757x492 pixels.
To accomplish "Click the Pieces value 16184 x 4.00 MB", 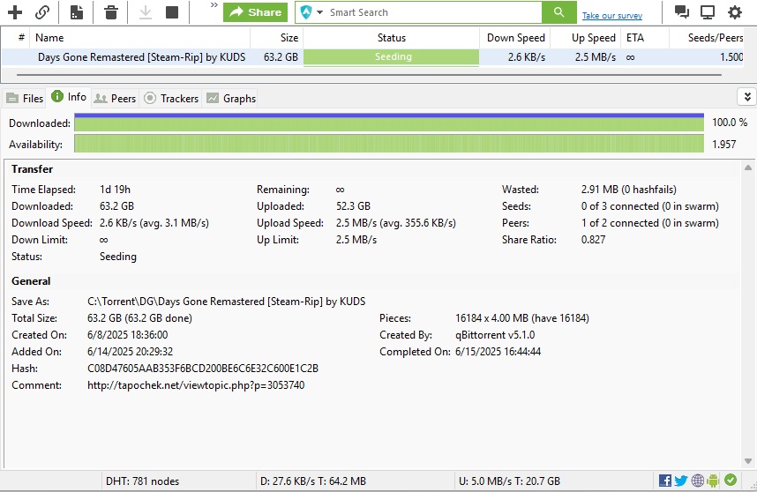I will tap(522, 318).
